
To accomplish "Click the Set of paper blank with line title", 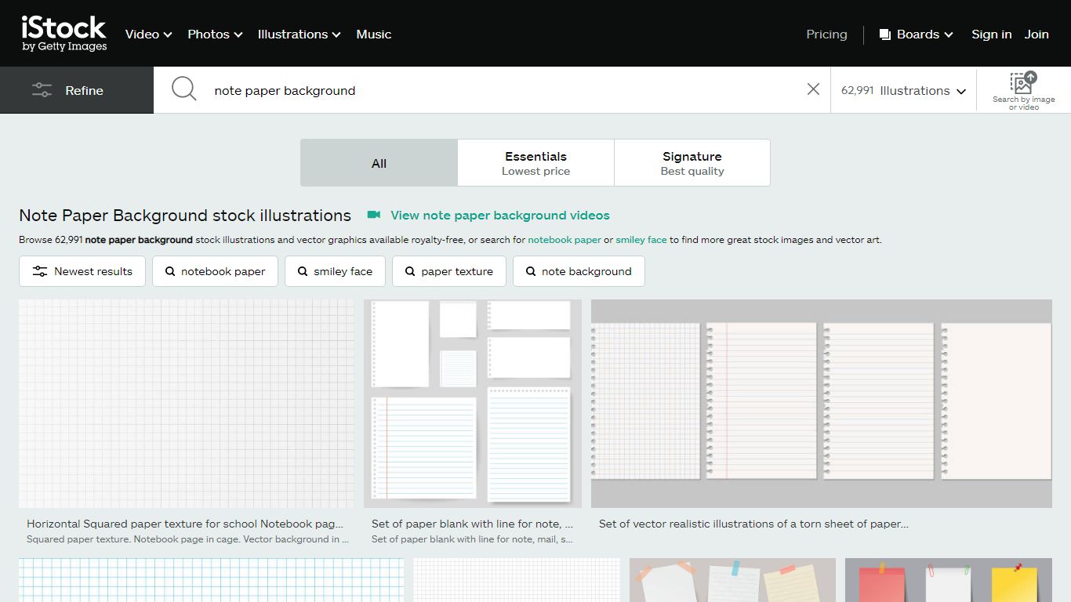I will (x=472, y=524).
